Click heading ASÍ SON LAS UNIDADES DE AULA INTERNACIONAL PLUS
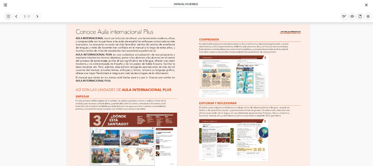The width and height of the screenshot is (373, 166). (124, 90)
